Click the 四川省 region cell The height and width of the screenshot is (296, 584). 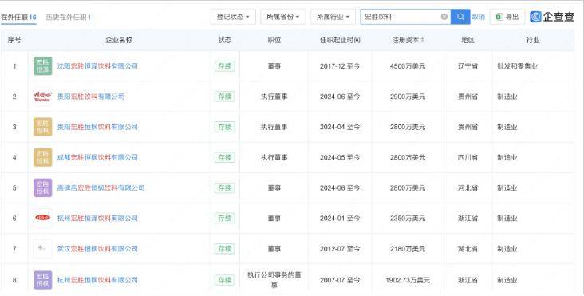[468, 157]
